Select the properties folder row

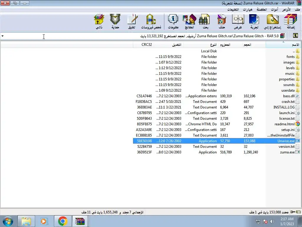(216, 79)
